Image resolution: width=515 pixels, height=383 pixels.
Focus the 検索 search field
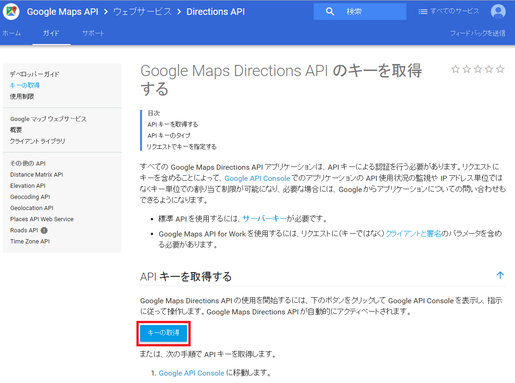click(360, 12)
